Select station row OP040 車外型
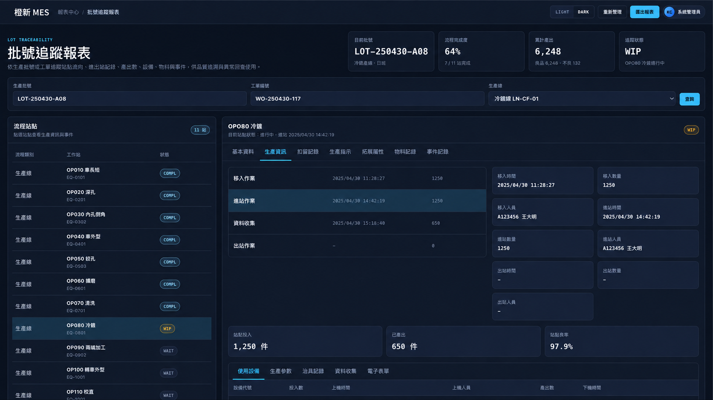Image resolution: width=713 pixels, height=400 pixels. (112, 240)
